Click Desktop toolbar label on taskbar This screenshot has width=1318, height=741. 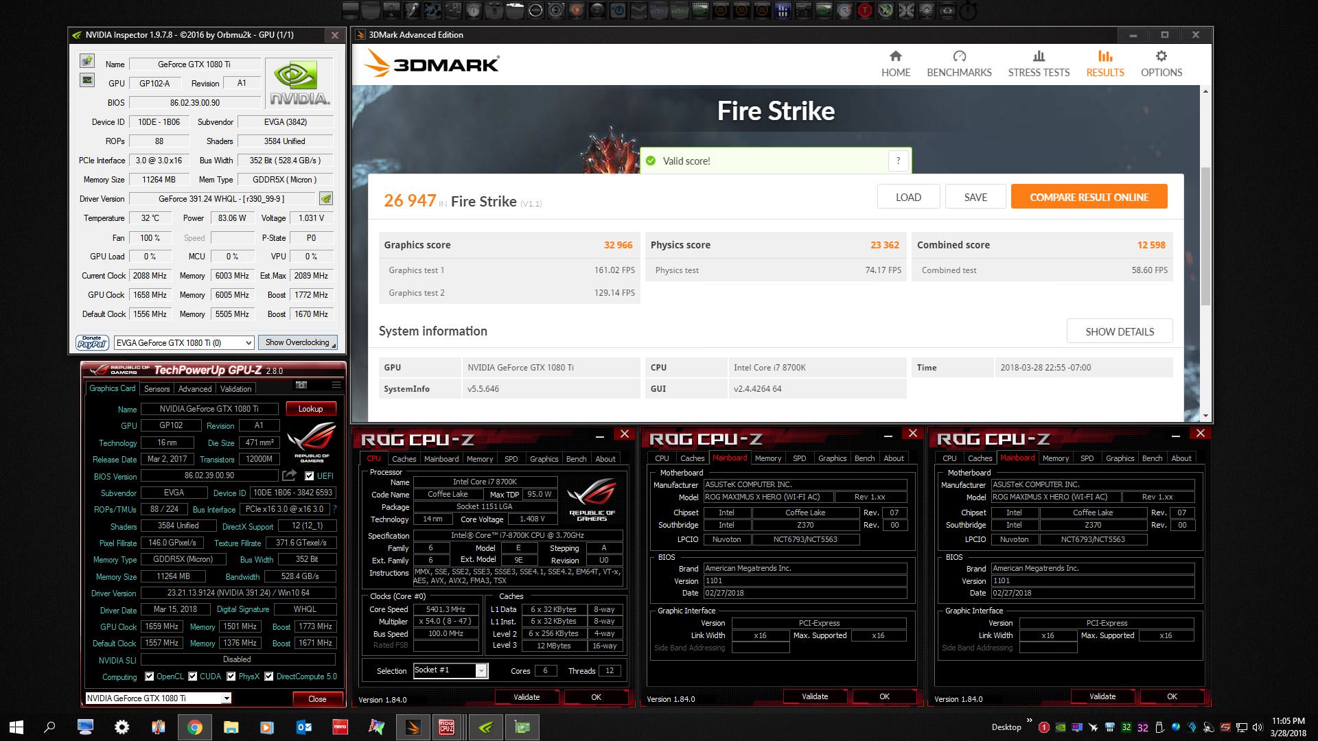click(1006, 727)
